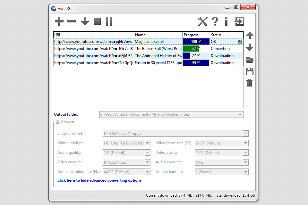Open help with the question mark icon

(215, 21)
